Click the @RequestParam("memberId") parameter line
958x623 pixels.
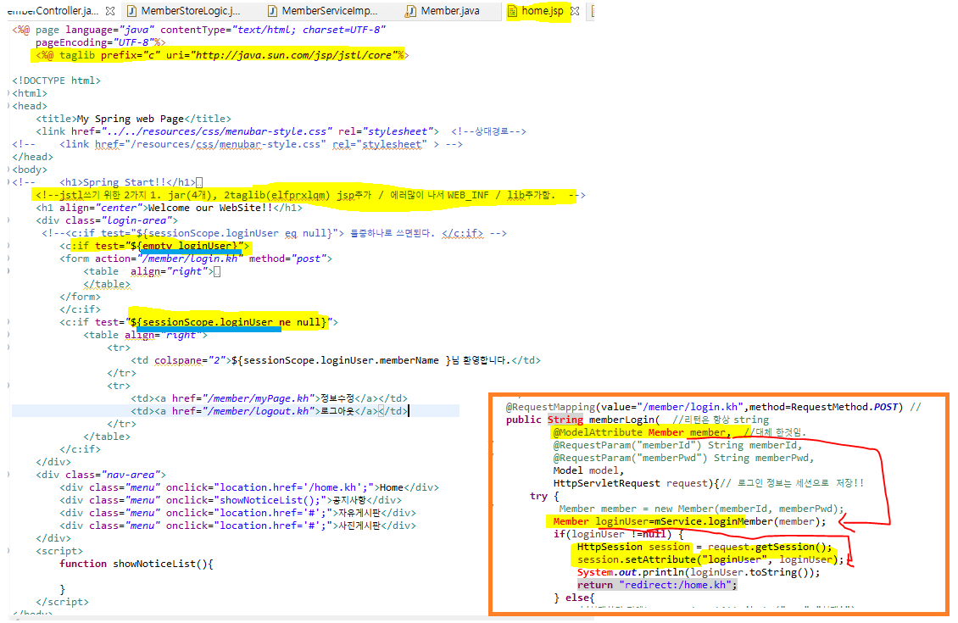[677, 445]
